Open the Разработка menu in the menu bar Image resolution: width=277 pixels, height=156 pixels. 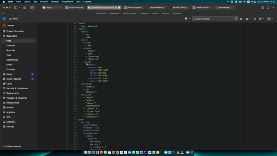click(68, 2)
